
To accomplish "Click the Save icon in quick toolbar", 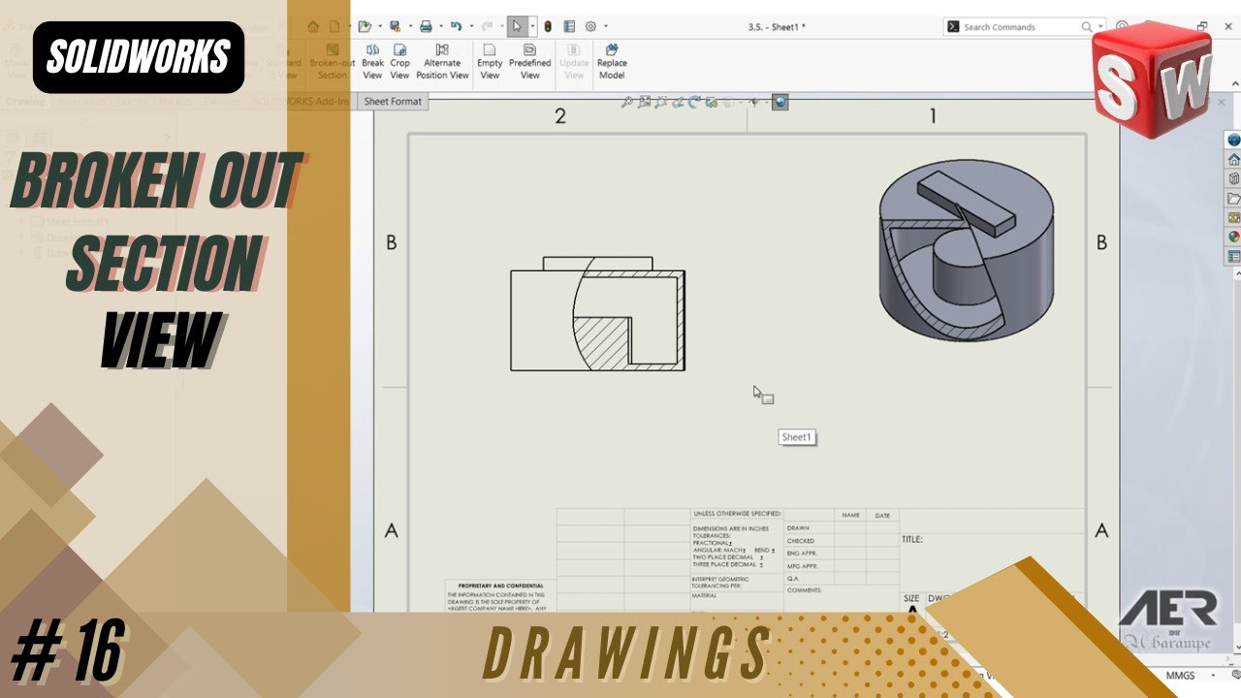I will tap(395, 26).
